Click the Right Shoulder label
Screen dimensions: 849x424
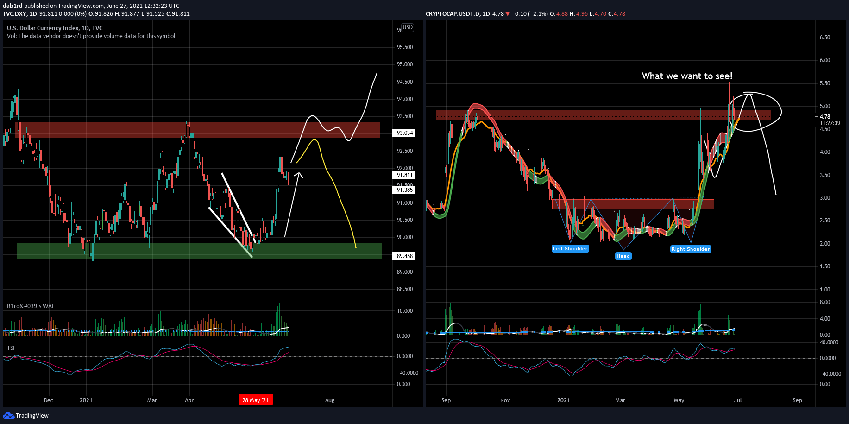point(691,249)
